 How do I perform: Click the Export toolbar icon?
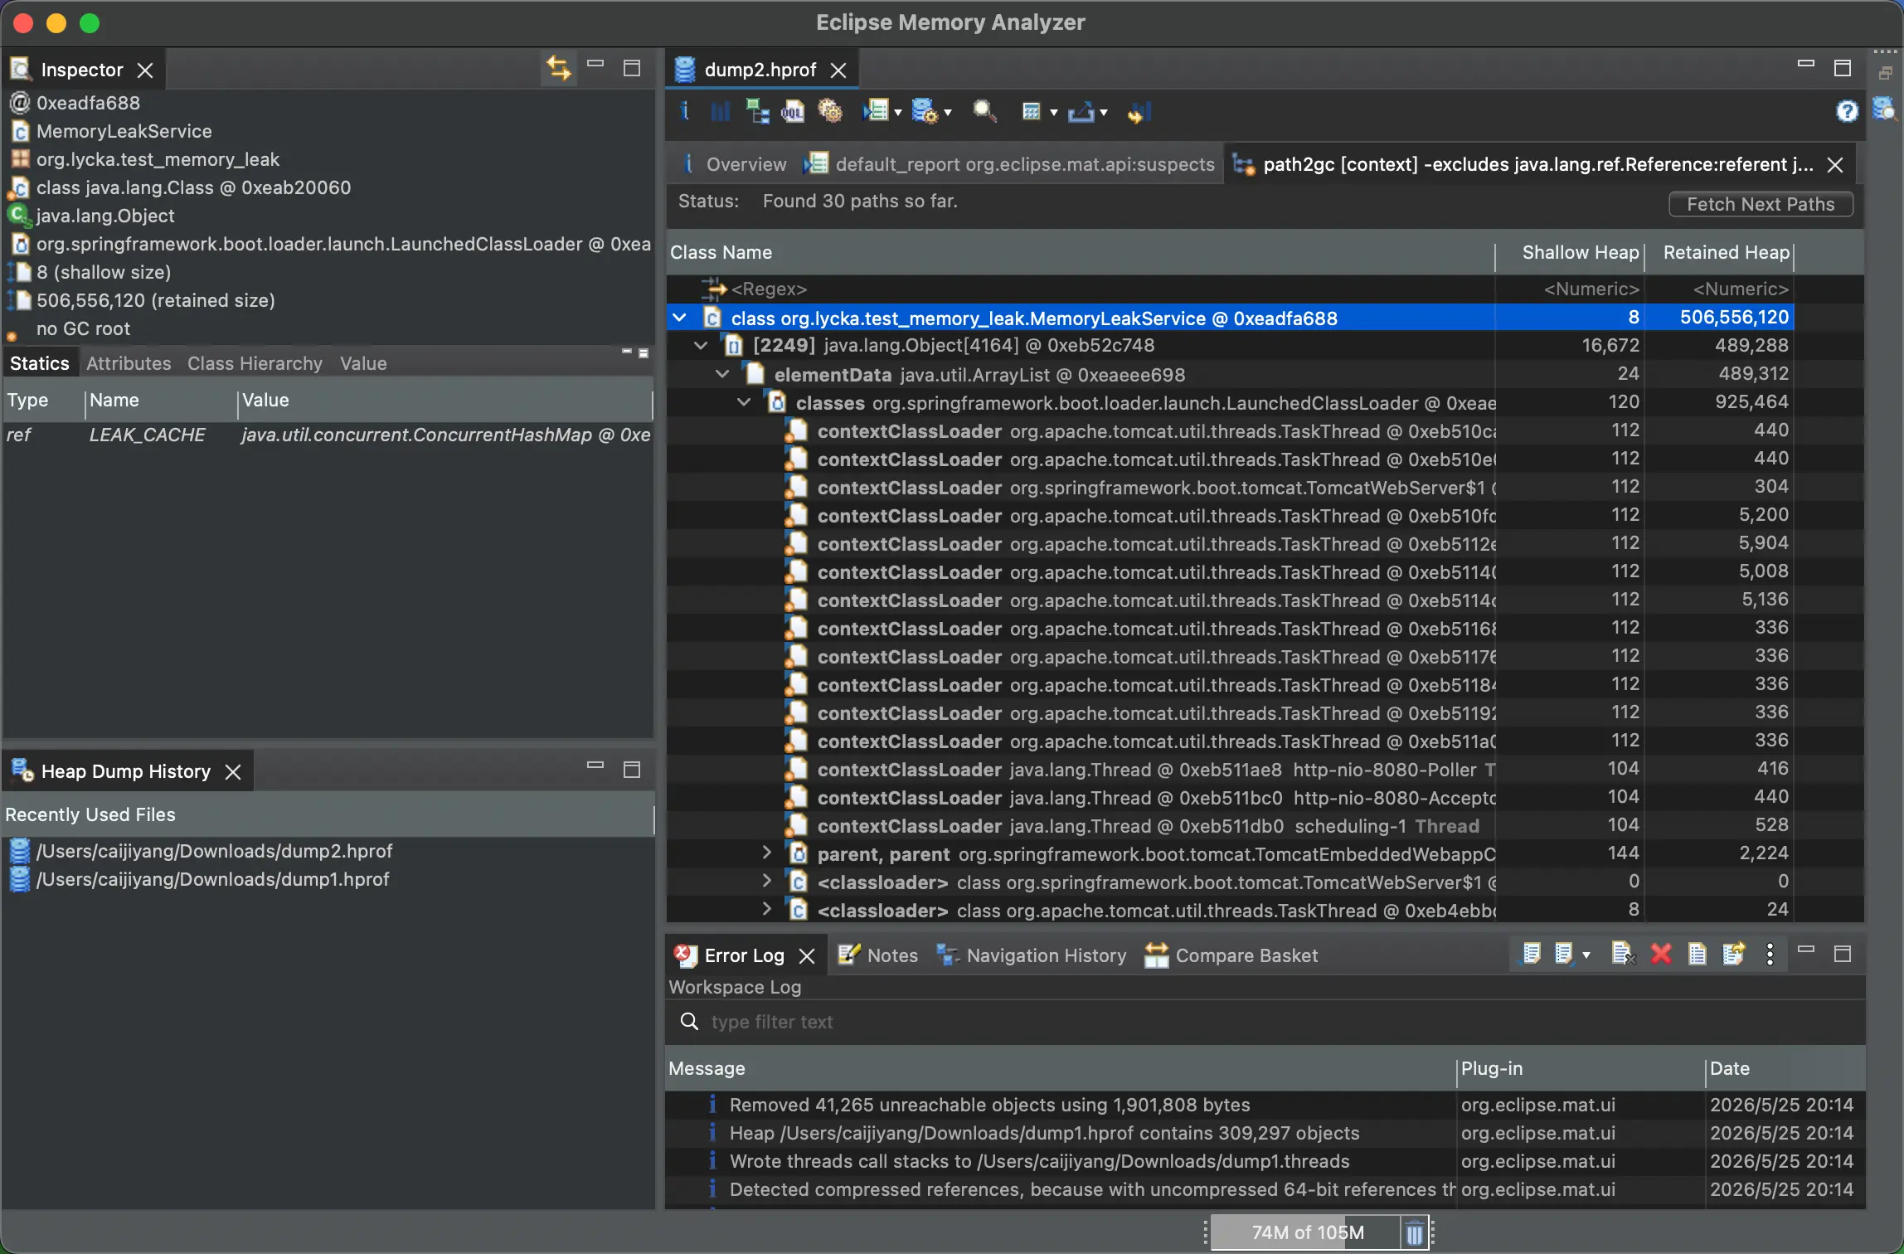pyautogui.click(x=1081, y=112)
